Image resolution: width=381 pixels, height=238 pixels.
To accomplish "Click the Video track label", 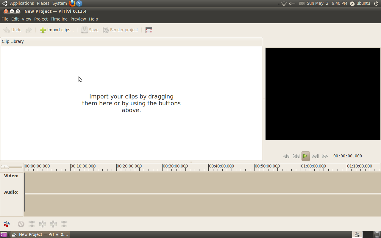I will tap(11, 176).
